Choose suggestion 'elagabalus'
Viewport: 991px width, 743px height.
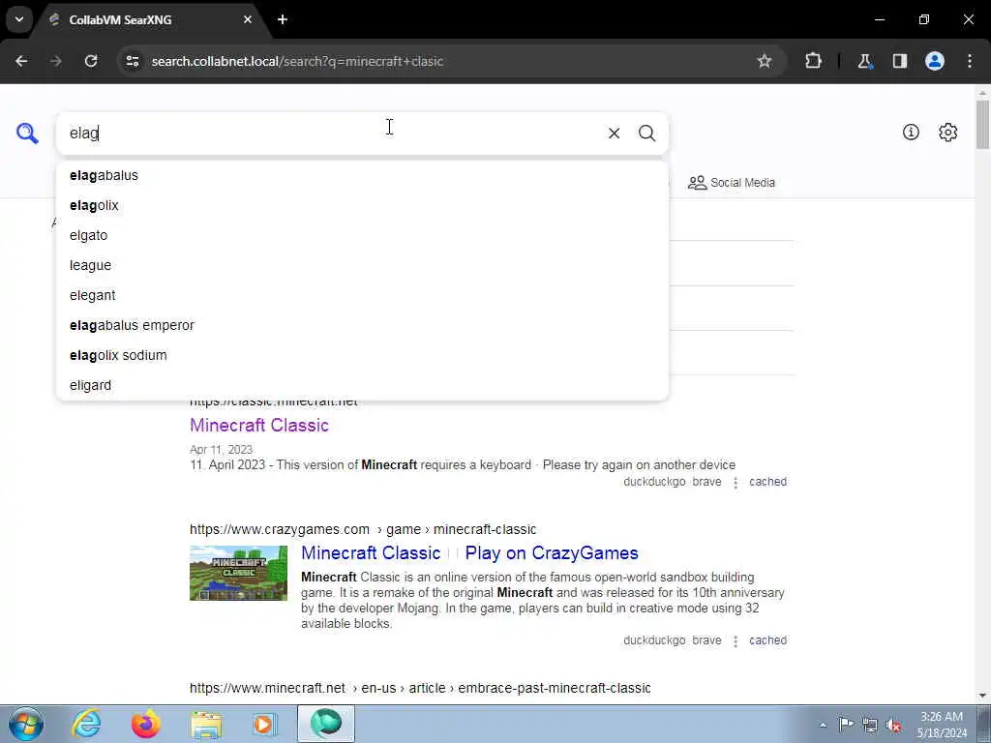pyautogui.click(x=362, y=176)
